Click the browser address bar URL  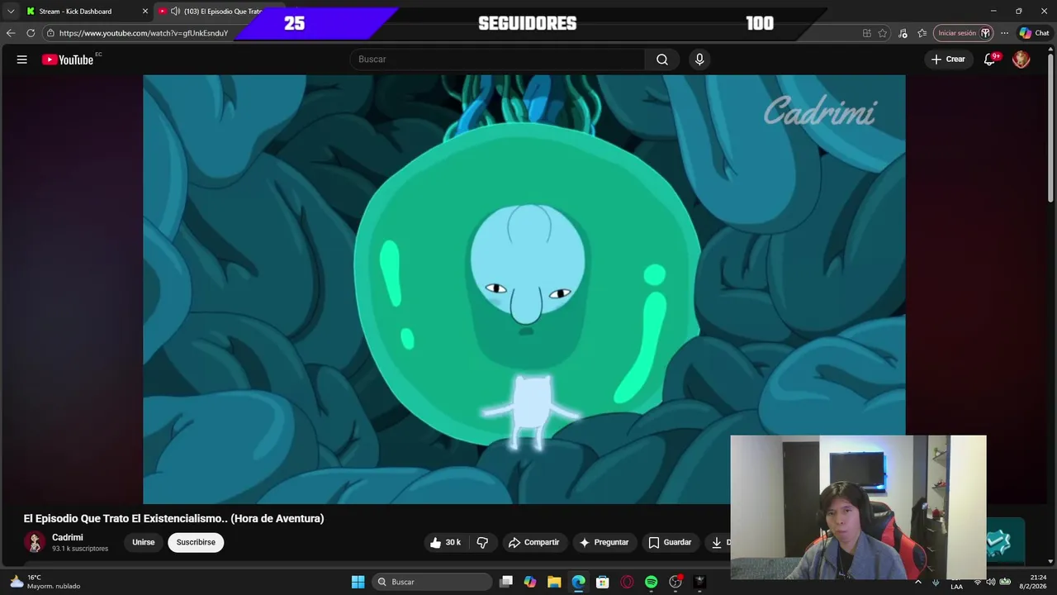(x=144, y=33)
